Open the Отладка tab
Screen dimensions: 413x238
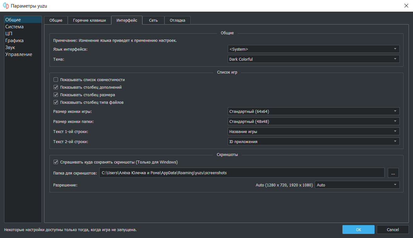[x=177, y=20]
